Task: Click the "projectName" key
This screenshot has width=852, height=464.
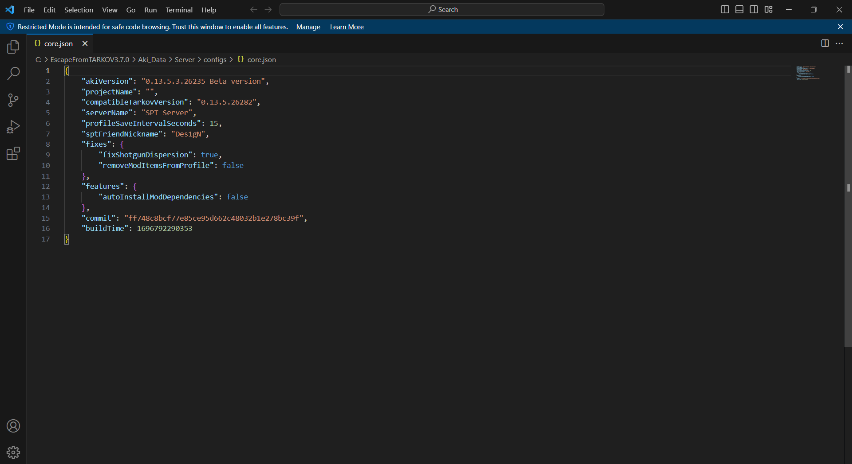Action: tap(109, 92)
